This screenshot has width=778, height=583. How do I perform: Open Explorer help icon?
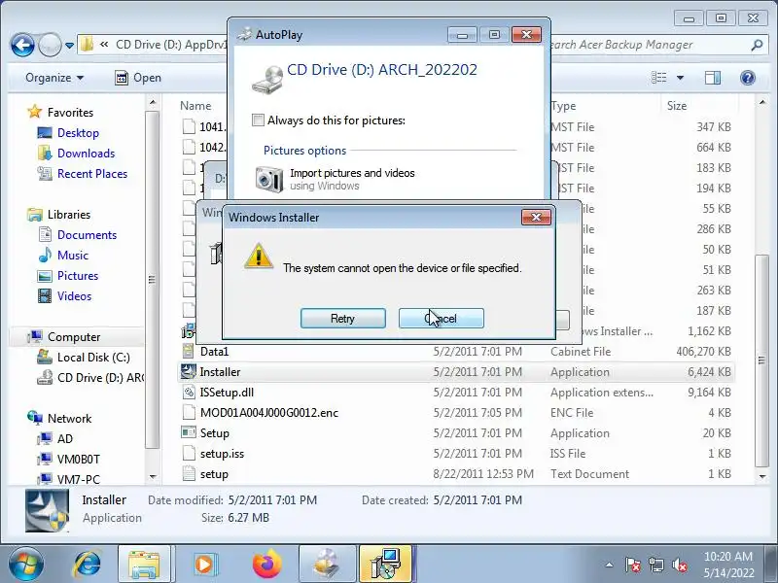(x=747, y=78)
